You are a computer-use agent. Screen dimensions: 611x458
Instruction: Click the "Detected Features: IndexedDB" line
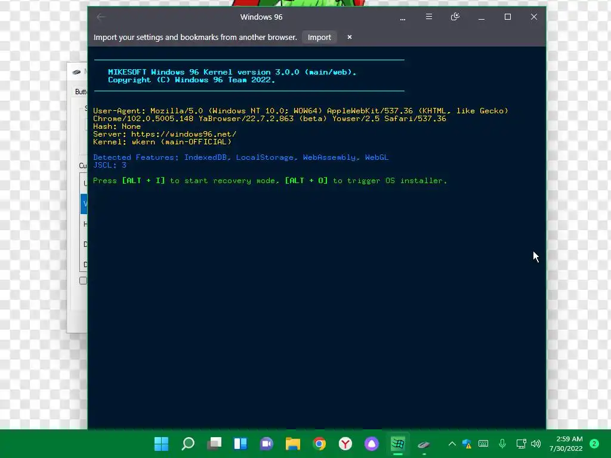[241, 157]
